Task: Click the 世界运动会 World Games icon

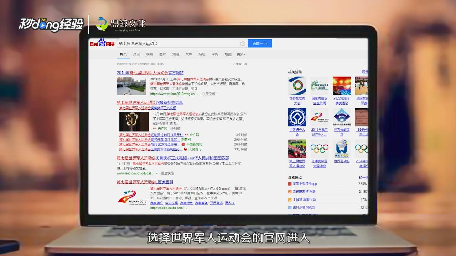Action: 342,149
